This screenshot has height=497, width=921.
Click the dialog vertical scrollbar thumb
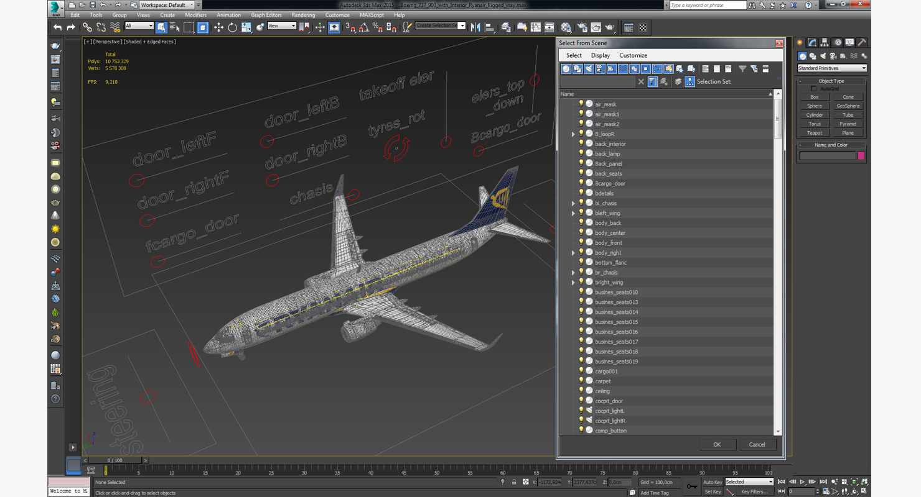(777, 118)
